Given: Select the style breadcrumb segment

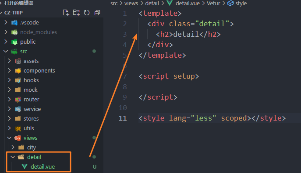Looking at the screenshot, I should [241, 3].
